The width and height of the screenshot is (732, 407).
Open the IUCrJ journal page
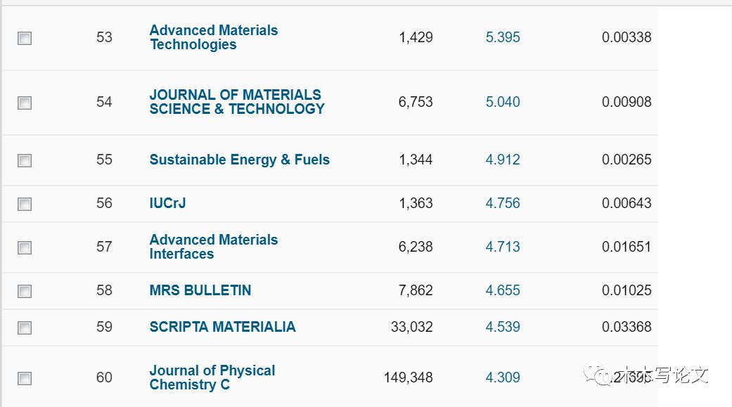tap(167, 203)
